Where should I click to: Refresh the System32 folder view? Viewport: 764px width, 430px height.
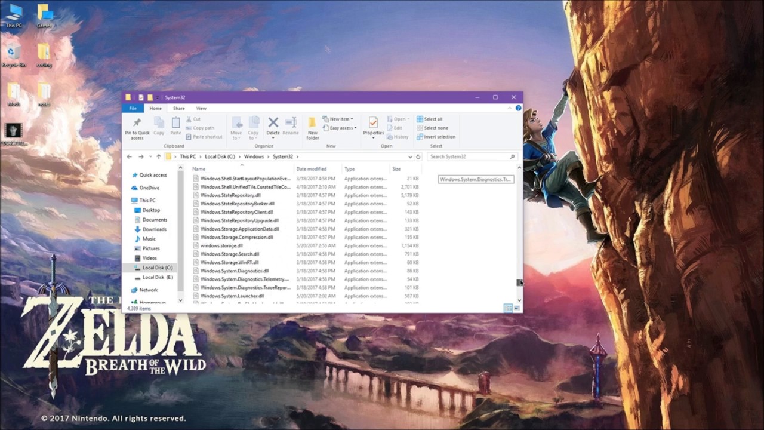click(418, 156)
